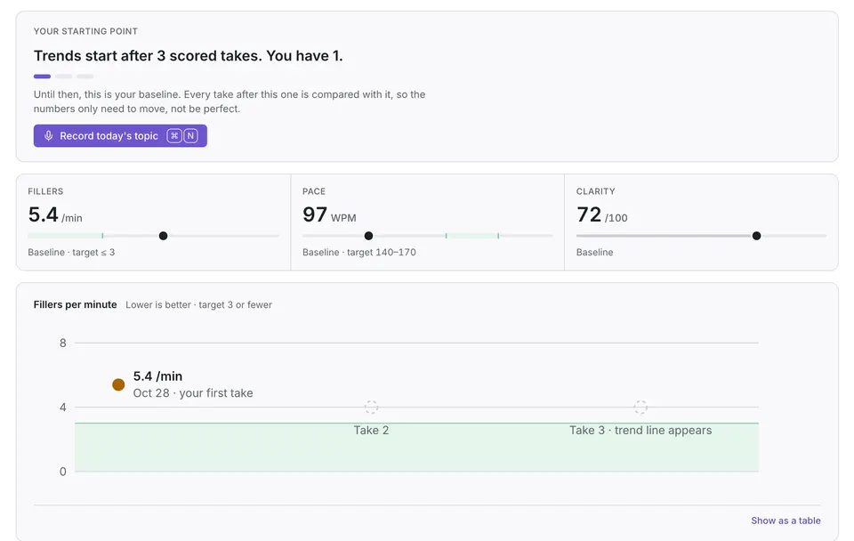Click the 72 /100 Clarity value
The width and height of the screenshot is (854, 541).
click(x=602, y=214)
